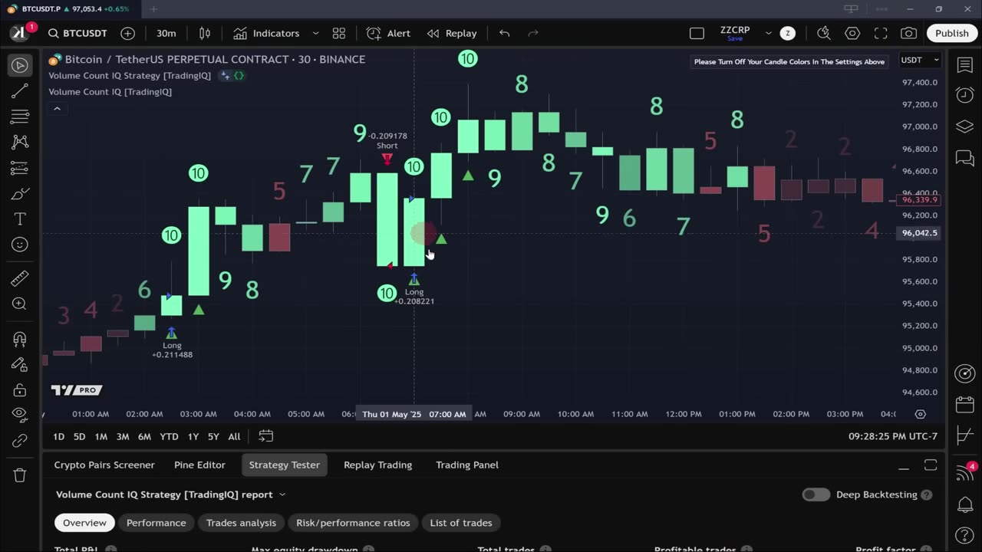Open the Replay Trading tab
Screen dimensions: 982x552
click(x=377, y=465)
